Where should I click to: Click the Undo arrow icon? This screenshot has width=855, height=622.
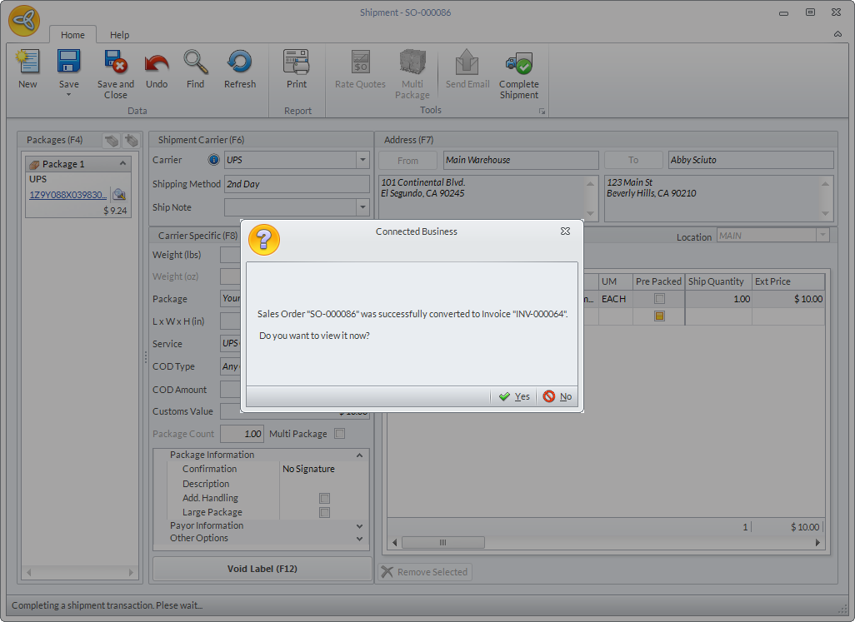(157, 62)
